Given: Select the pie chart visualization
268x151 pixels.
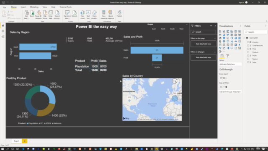Looking at the screenshot, I should (x=232, y=38).
